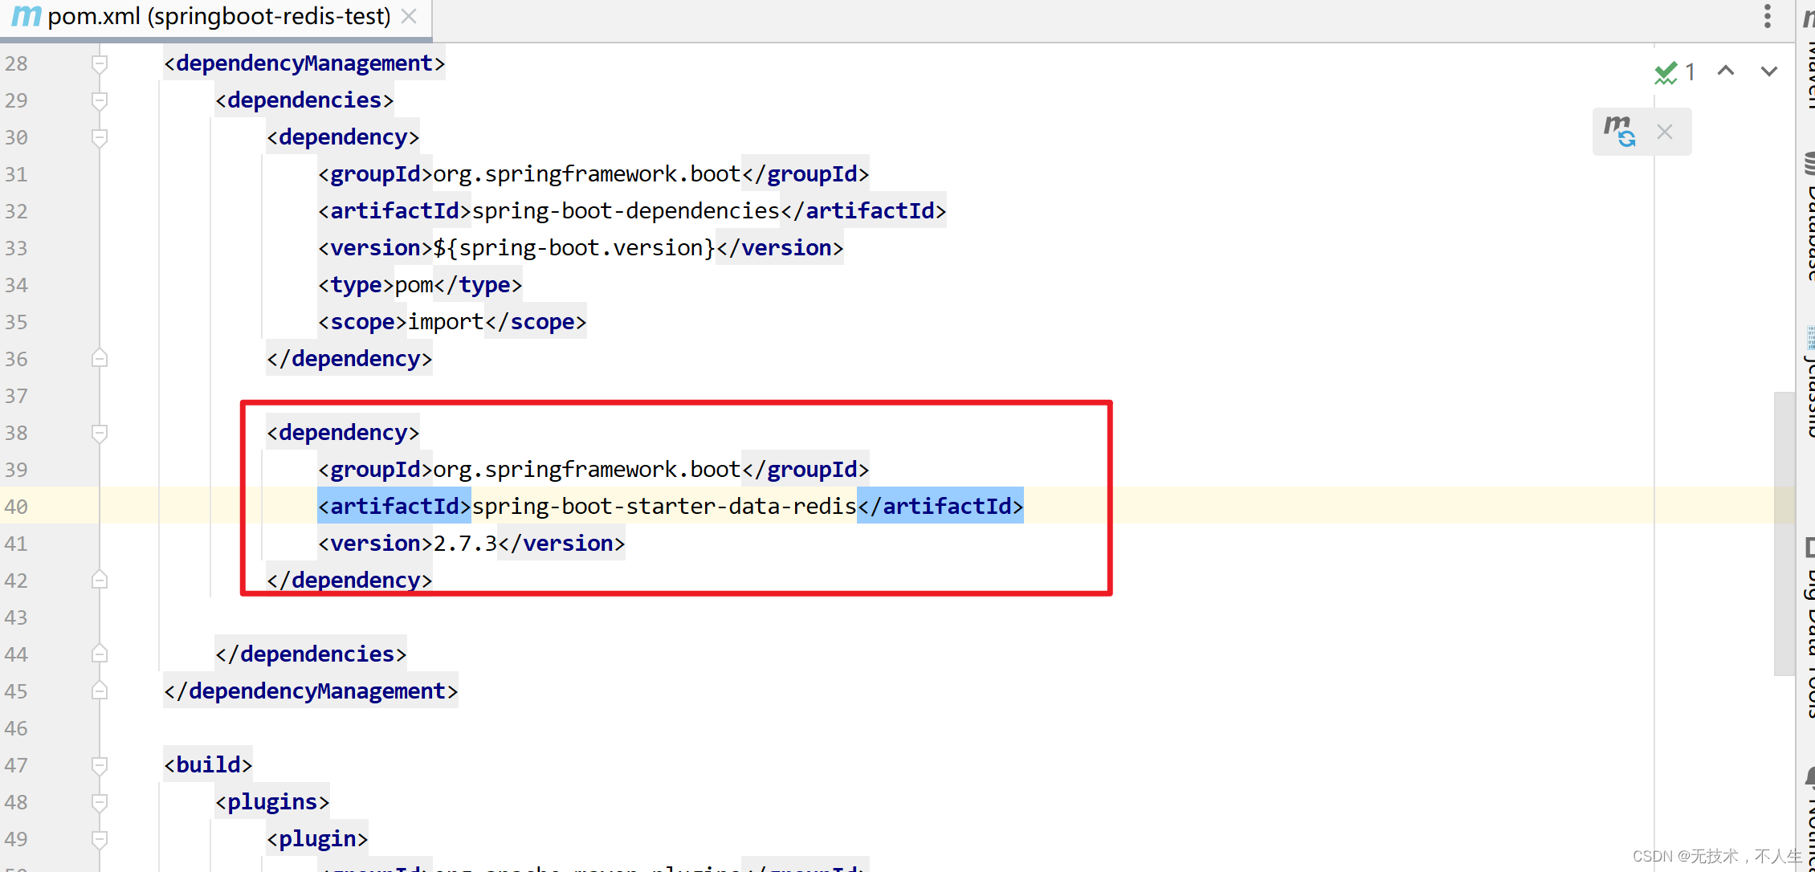
Task: Collapse the plugin block at line 49
Action: tap(100, 839)
